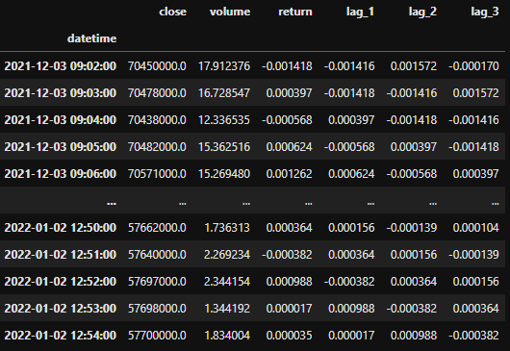Click close value 70571000.0
510x351 pixels.
[x=157, y=174]
